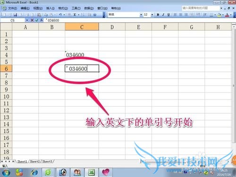Click the Excel document icon in menu bar
This screenshot has width=236, height=177.
tap(3, 8)
